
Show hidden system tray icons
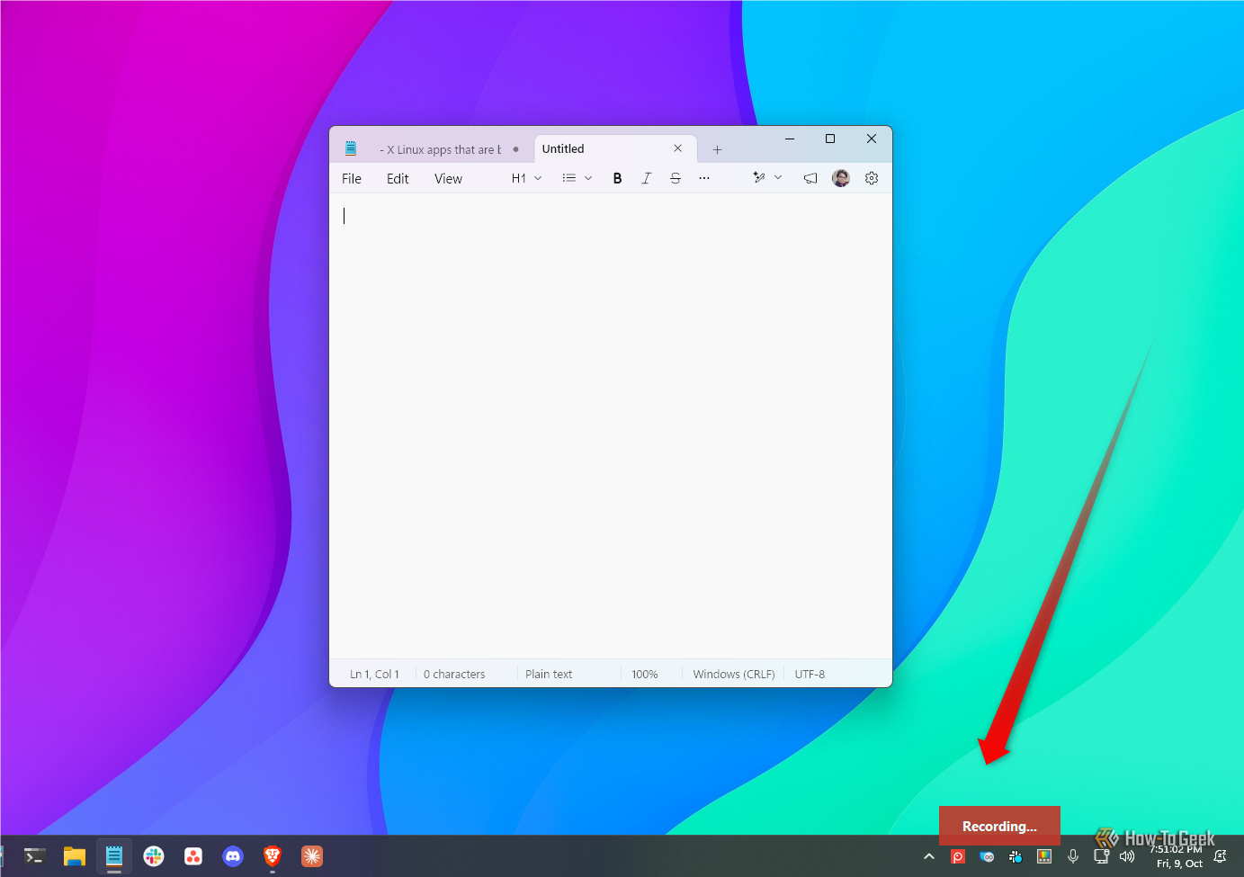pyautogui.click(x=929, y=856)
